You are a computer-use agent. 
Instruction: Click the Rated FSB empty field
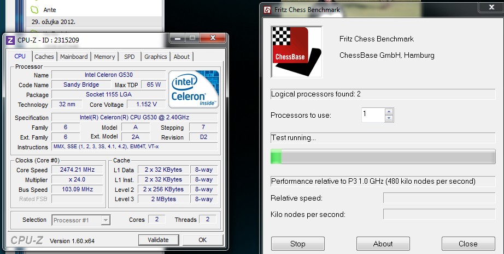77,199
